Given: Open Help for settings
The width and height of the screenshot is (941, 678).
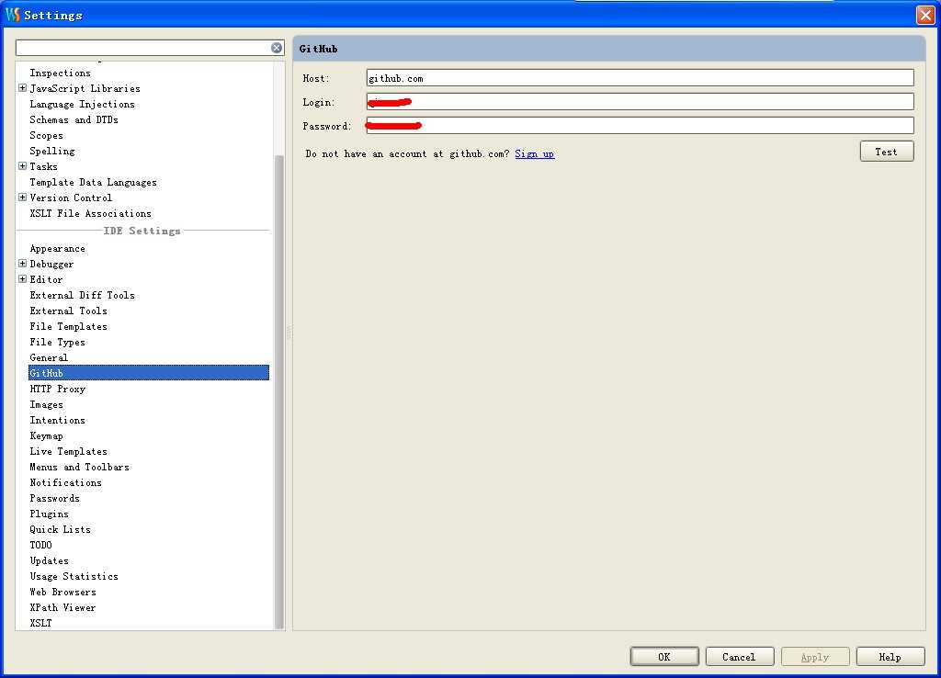Looking at the screenshot, I should coord(890,657).
